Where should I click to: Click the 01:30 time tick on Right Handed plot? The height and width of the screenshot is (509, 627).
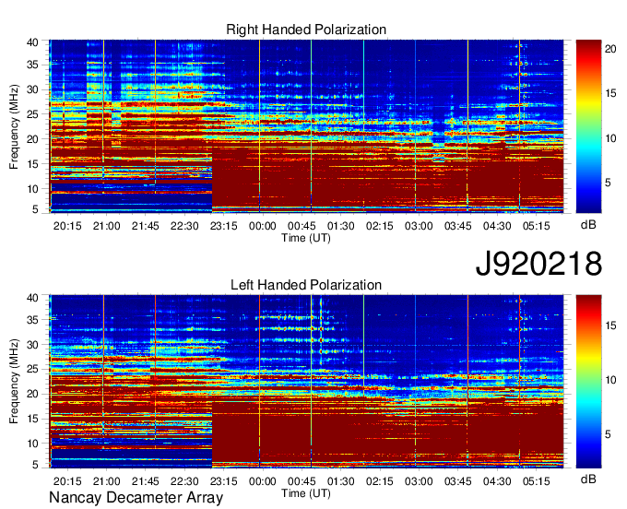point(340,226)
